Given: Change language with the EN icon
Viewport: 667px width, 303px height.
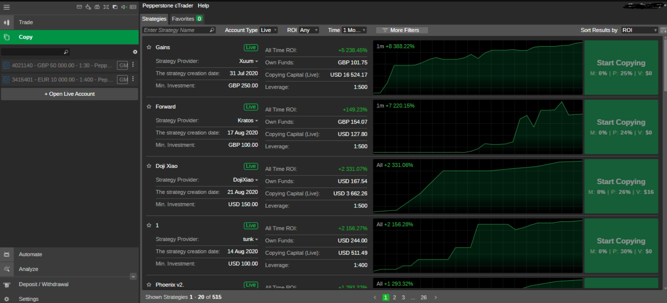Looking at the screenshot, I should [x=133, y=7].
